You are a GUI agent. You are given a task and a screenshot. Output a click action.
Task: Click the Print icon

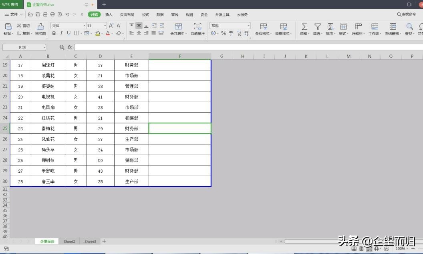tap(52, 14)
